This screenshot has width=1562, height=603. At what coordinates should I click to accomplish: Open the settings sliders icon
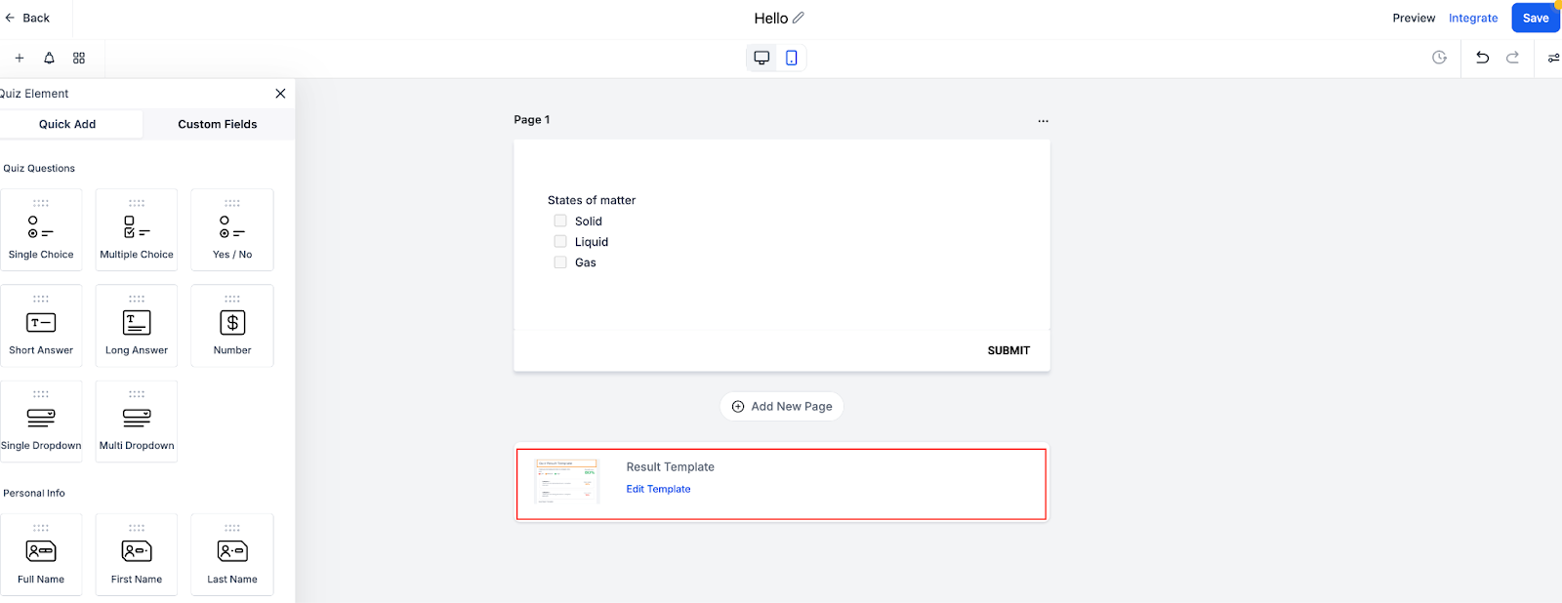pos(1553,58)
